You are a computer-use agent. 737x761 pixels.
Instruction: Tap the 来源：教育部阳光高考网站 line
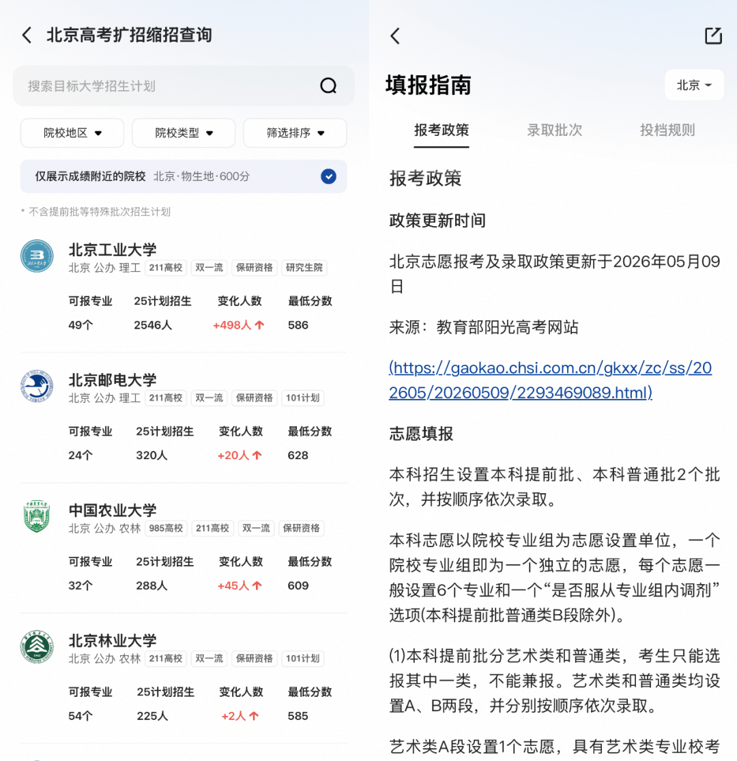click(x=484, y=327)
